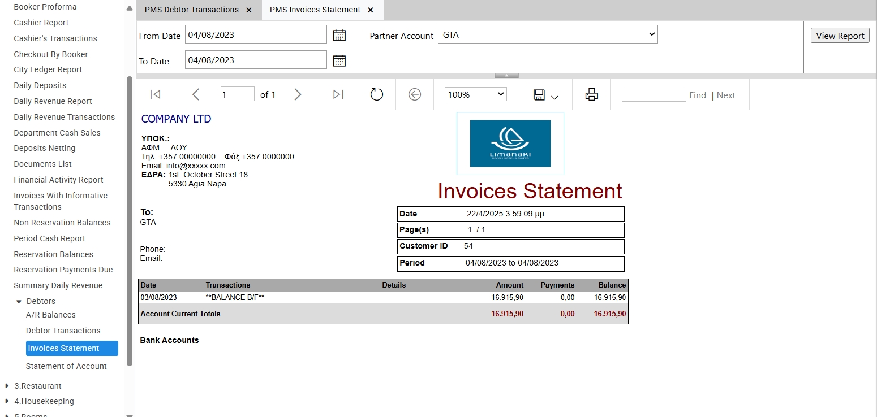The height and width of the screenshot is (417, 877).
Task: Collapse the Debtors tree group
Action: [x=19, y=302]
